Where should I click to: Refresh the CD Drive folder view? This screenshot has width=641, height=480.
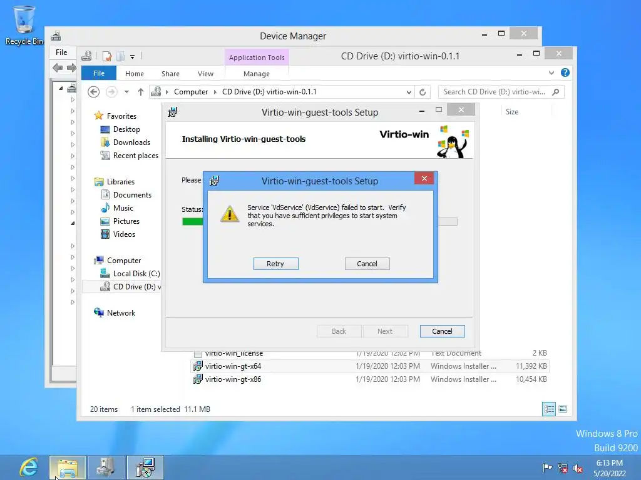point(423,92)
